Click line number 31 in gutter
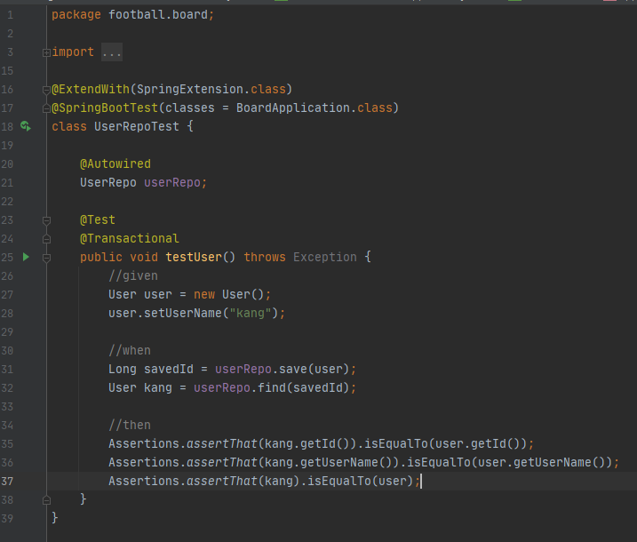Image resolution: width=637 pixels, height=542 pixels. click(x=7, y=370)
